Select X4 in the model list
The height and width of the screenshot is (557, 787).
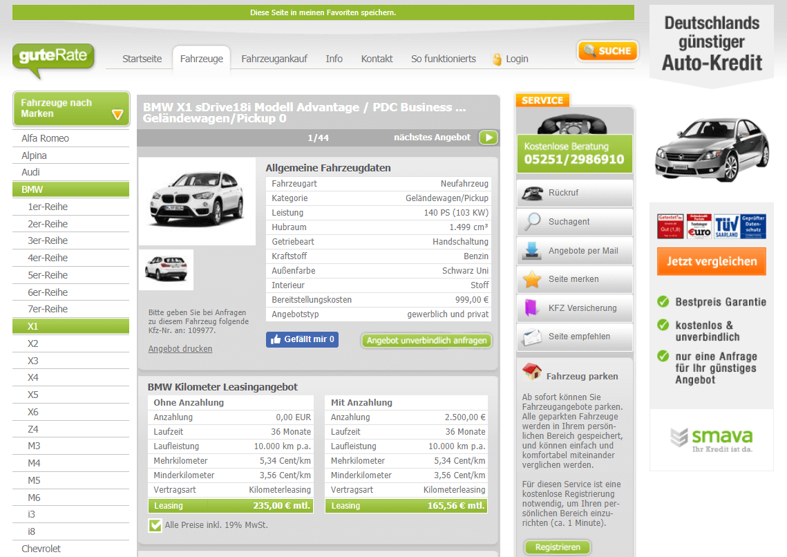pos(70,377)
